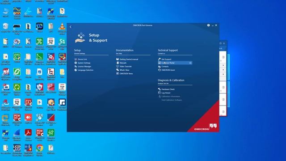Click the Setup & Support hand icon
The height and width of the screenshot is (161, 286).
80,38
